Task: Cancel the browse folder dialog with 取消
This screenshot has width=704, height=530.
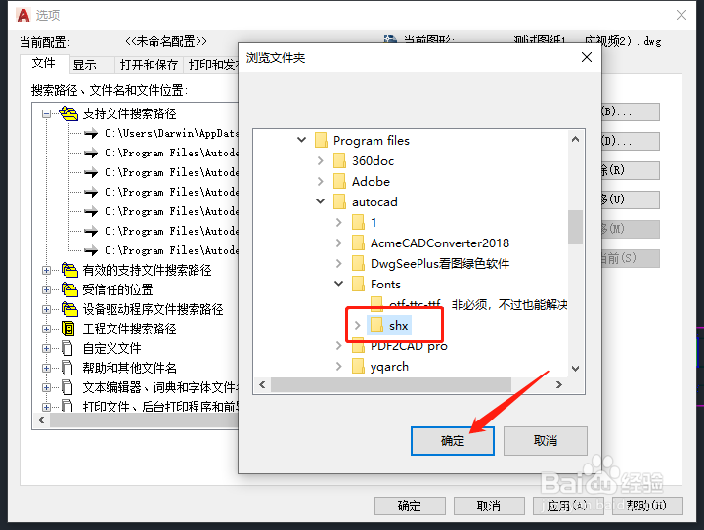Action: pos(545,441)
